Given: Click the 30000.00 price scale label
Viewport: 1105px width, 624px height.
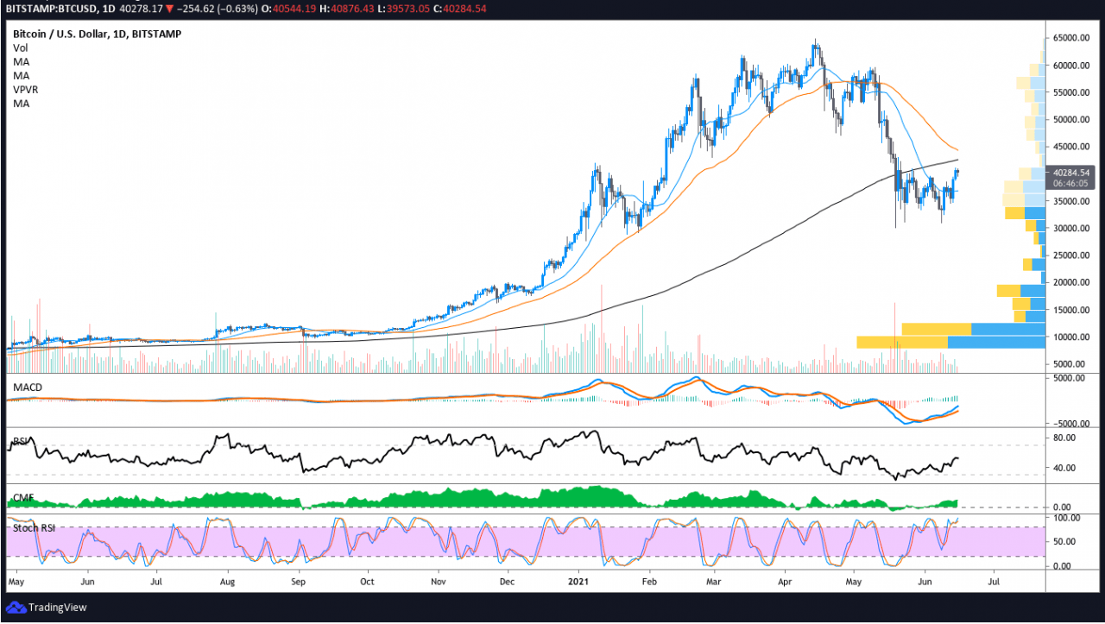Looking at the screenshot, I should 1073,228.
